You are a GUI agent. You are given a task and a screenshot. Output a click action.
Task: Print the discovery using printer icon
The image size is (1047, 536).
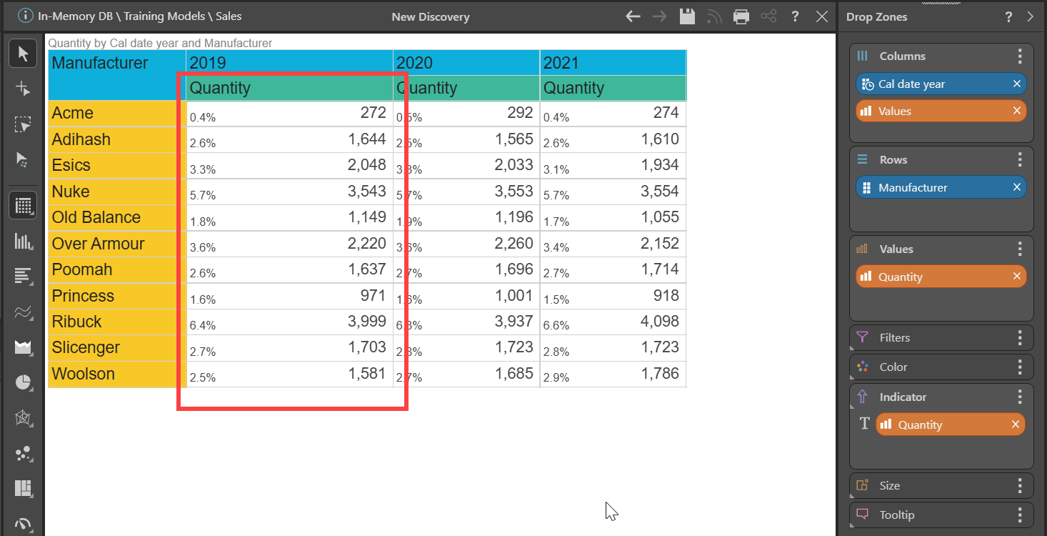741,16
